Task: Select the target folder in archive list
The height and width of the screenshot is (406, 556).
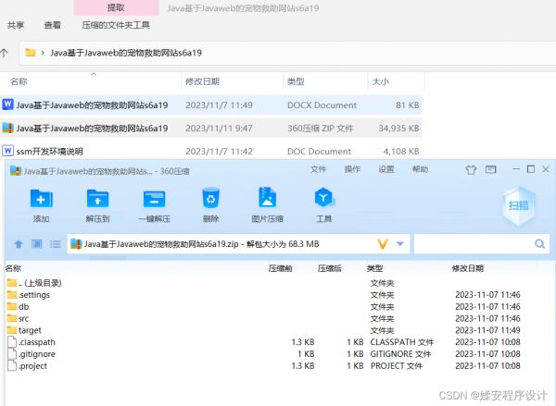Action: click(31, 330)
